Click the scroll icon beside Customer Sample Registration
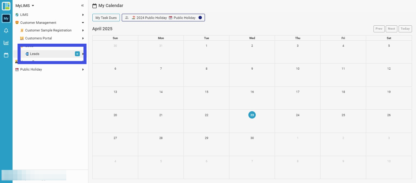The image size is (416, 183). click(x=22, y=30)
